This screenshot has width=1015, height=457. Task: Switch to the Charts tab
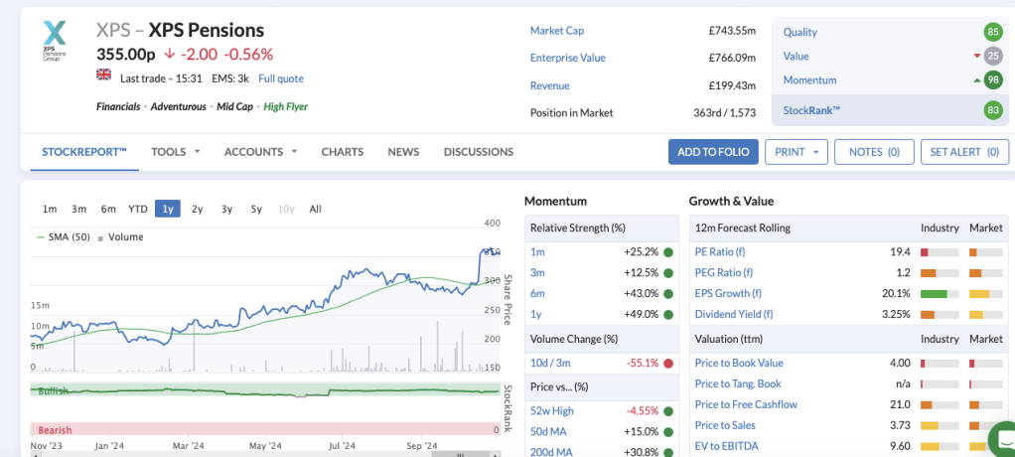coord(342,152)
